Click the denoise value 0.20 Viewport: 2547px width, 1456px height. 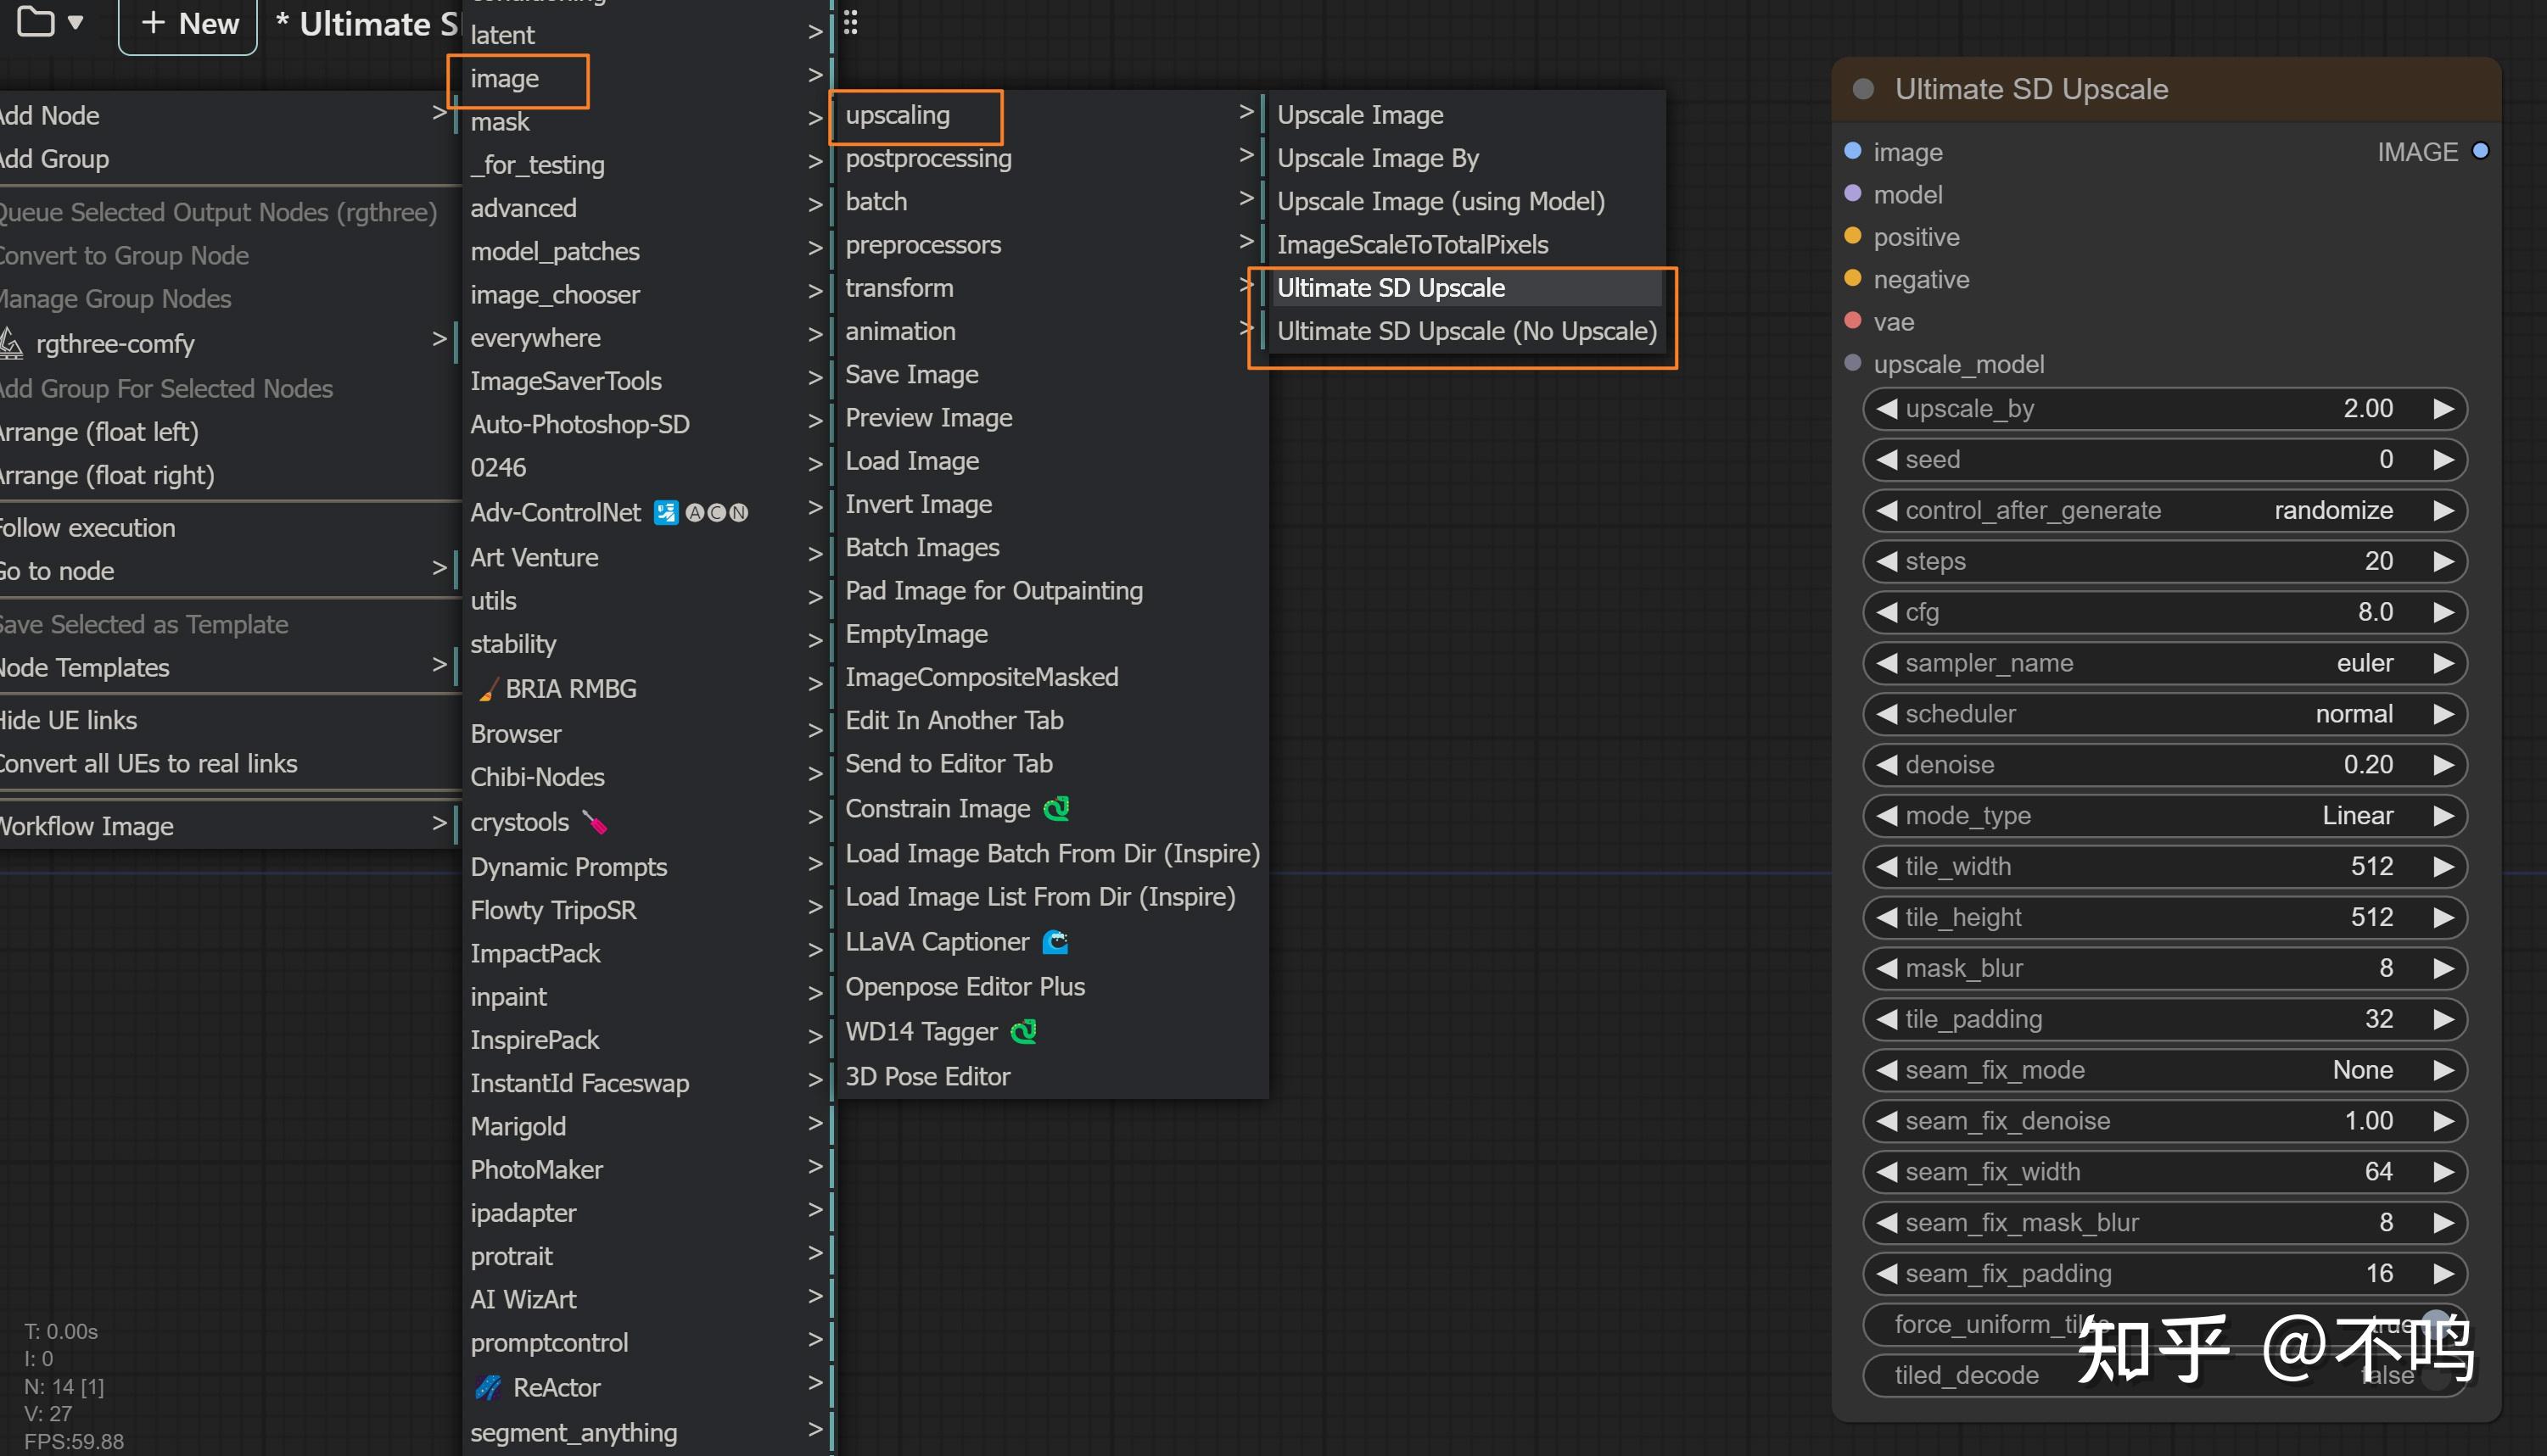pyautogui.click(x=2368, y=764)
